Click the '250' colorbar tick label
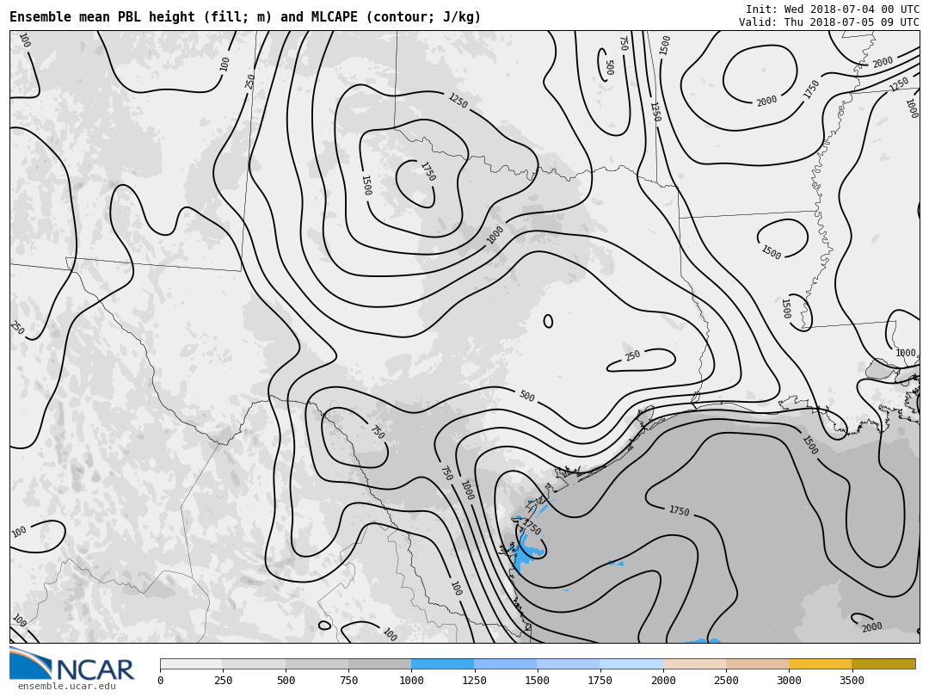This screenshot has width=929, height=697. 223,680
